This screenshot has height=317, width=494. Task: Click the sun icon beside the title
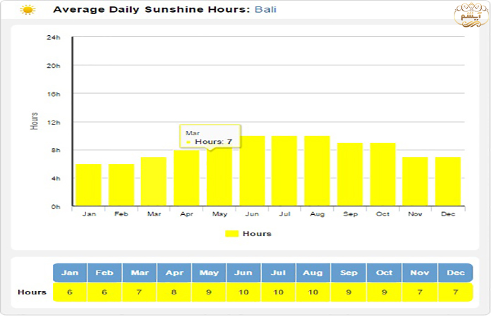click(28, 11)
